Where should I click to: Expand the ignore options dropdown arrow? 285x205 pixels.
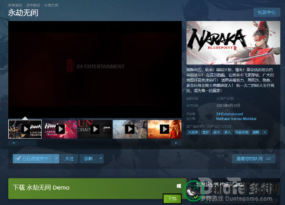point(101,158)
